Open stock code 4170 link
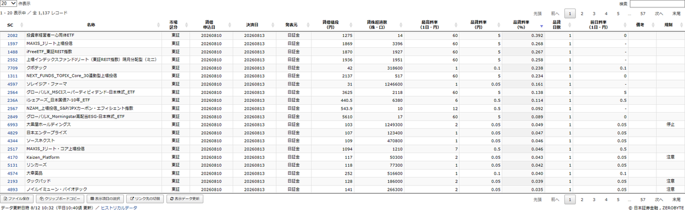This screenshot has width=685, height=210. (x=13, y=157)
